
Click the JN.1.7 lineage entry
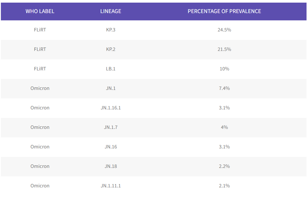[111, 127]
